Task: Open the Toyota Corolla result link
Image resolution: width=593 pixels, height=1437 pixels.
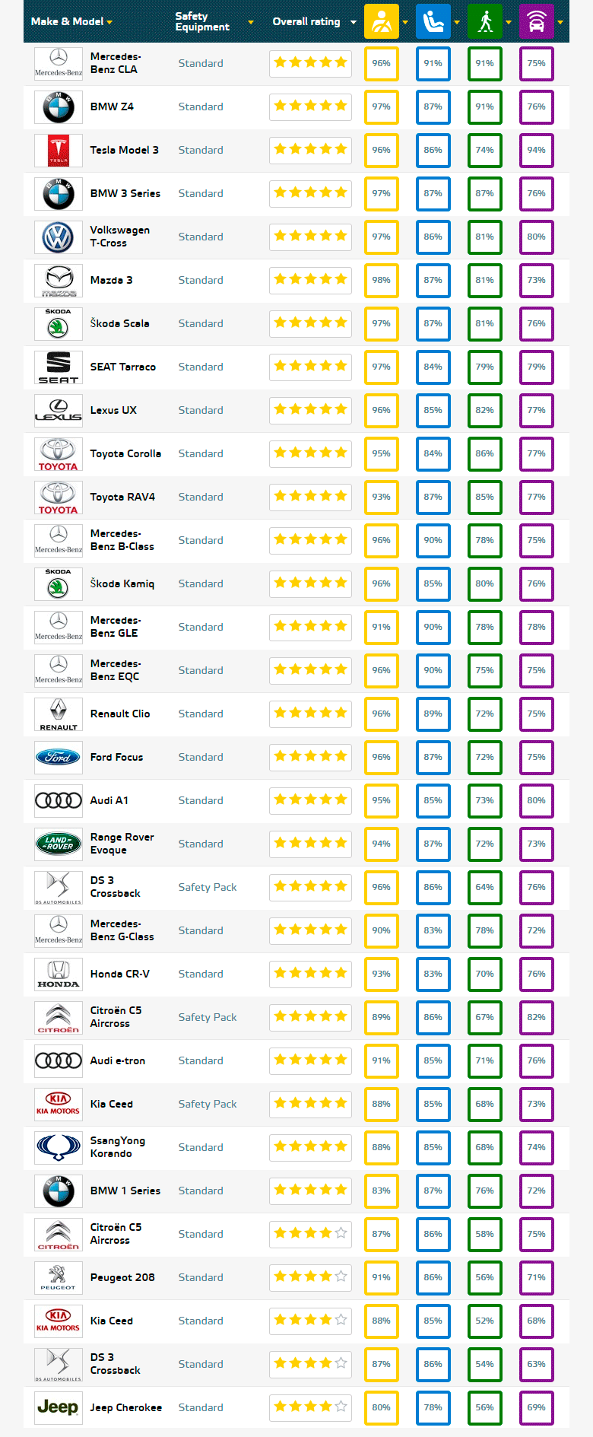Action: pyautogui.click(x=125, y=453)
